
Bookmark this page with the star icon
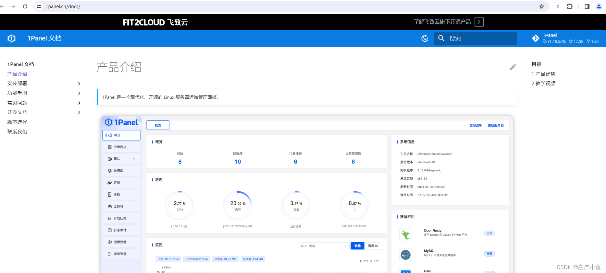click(x=542, y=6)
